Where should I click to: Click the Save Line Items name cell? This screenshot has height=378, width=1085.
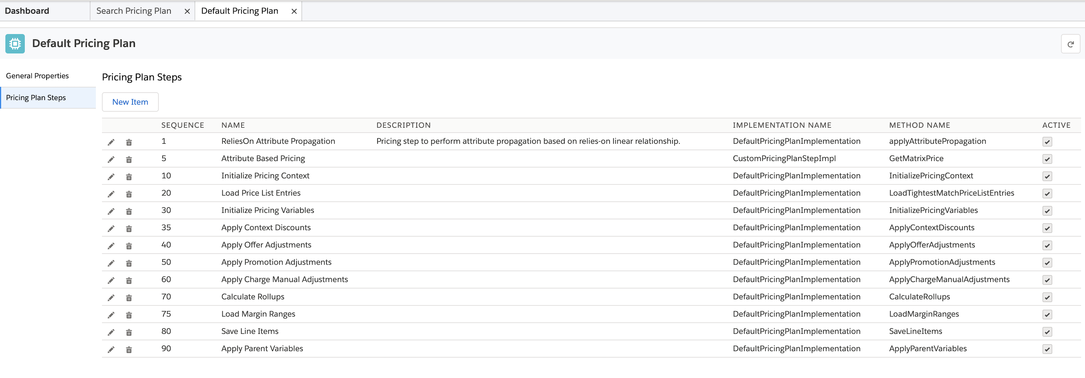pyautogui.click(x=250, y=331)
